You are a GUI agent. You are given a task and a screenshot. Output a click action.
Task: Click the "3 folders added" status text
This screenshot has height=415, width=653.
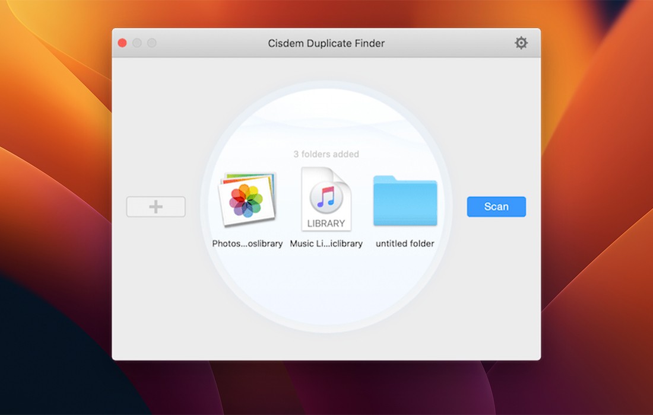[326, 154]
